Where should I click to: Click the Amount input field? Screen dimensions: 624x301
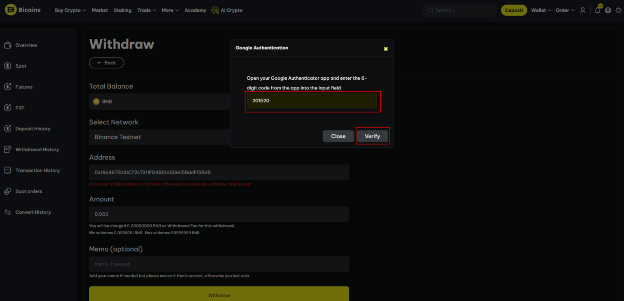pos(219,214)
